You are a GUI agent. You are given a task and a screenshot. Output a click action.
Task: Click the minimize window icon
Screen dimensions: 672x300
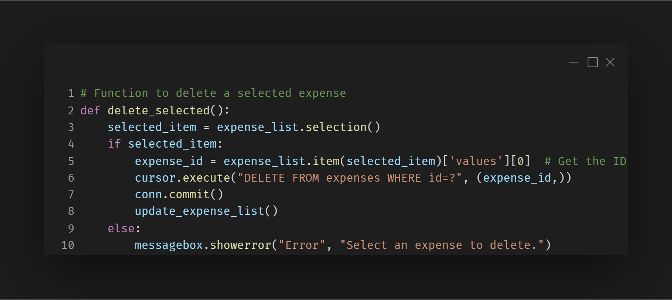(x=573, y=63)
